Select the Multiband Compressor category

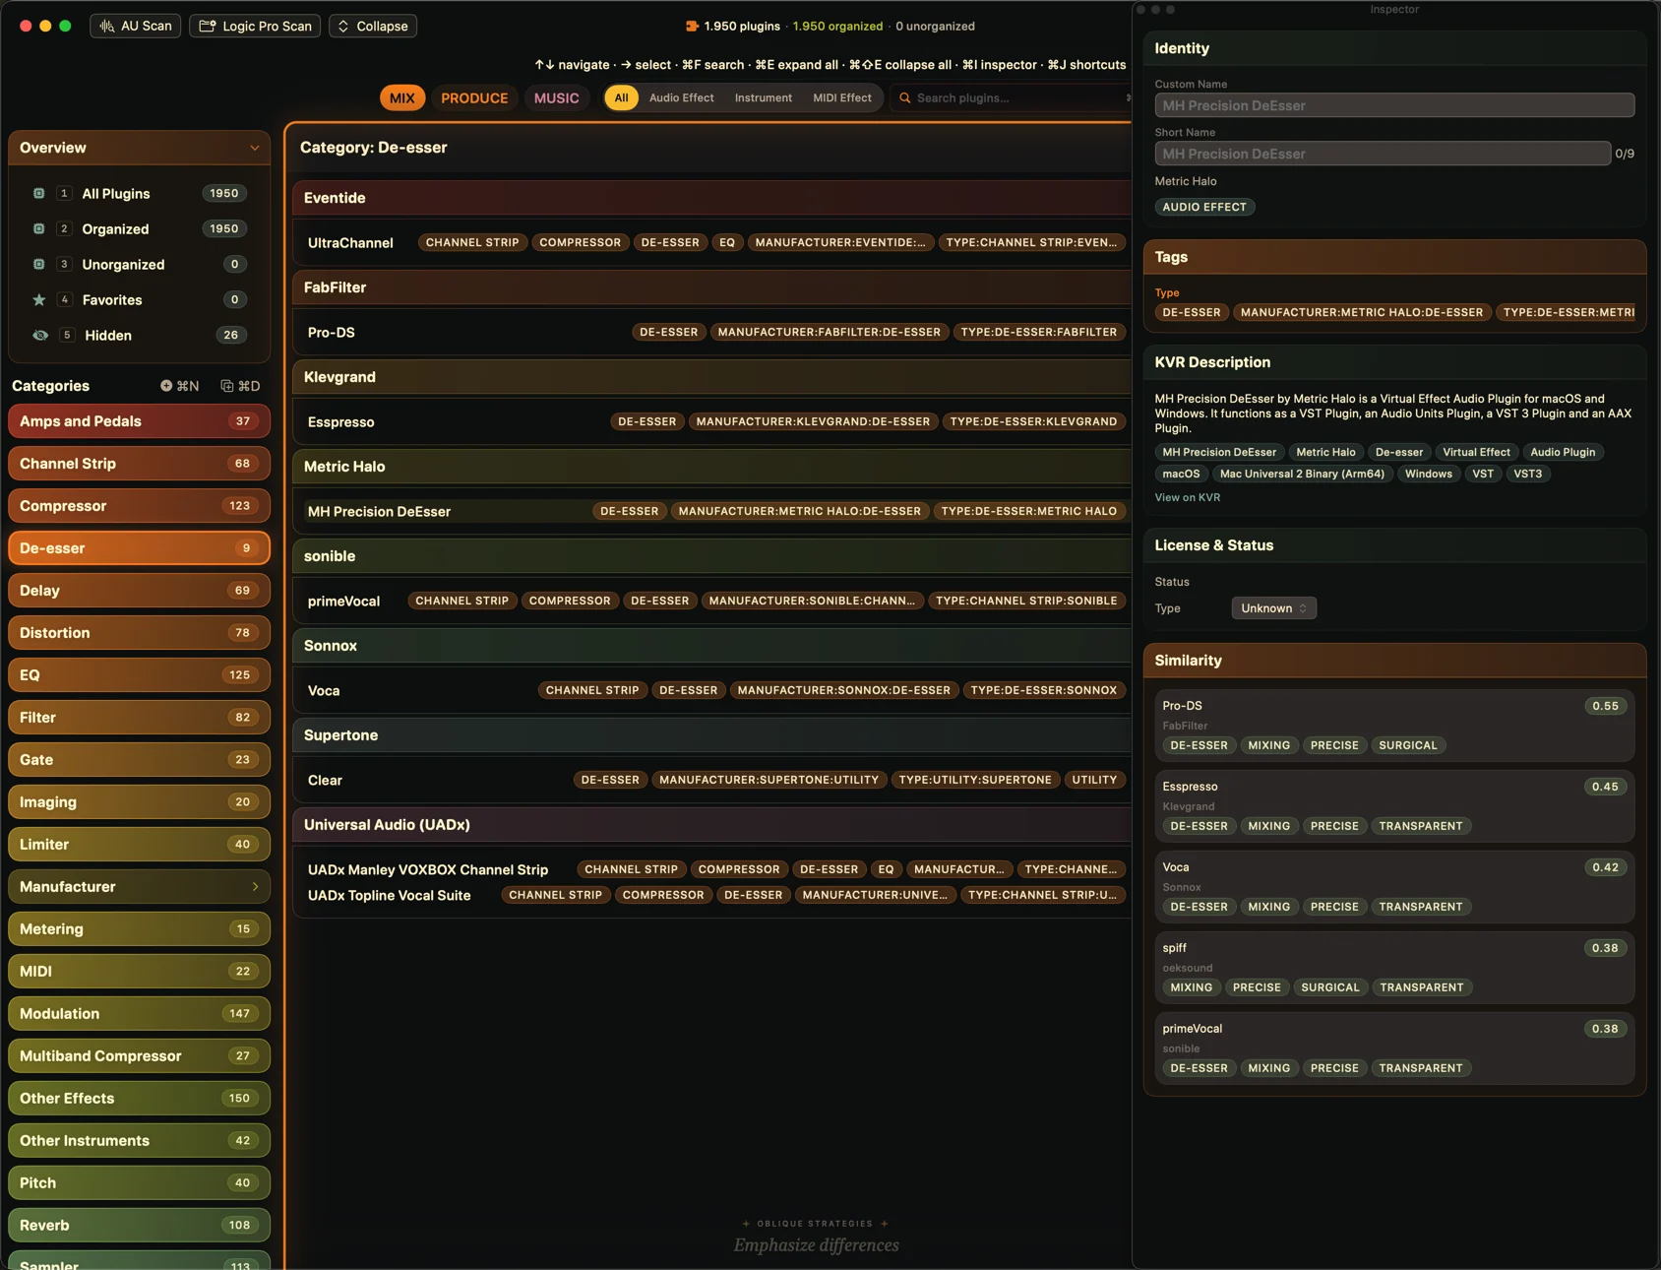(x=139, y=1056)
